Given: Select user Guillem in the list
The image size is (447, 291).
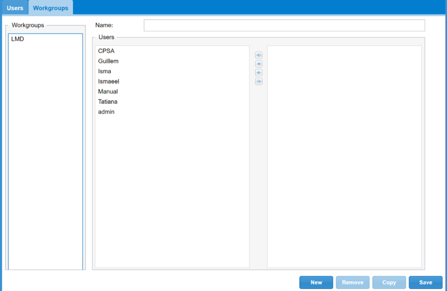Looking at the screenshot, I should (172, 61).
